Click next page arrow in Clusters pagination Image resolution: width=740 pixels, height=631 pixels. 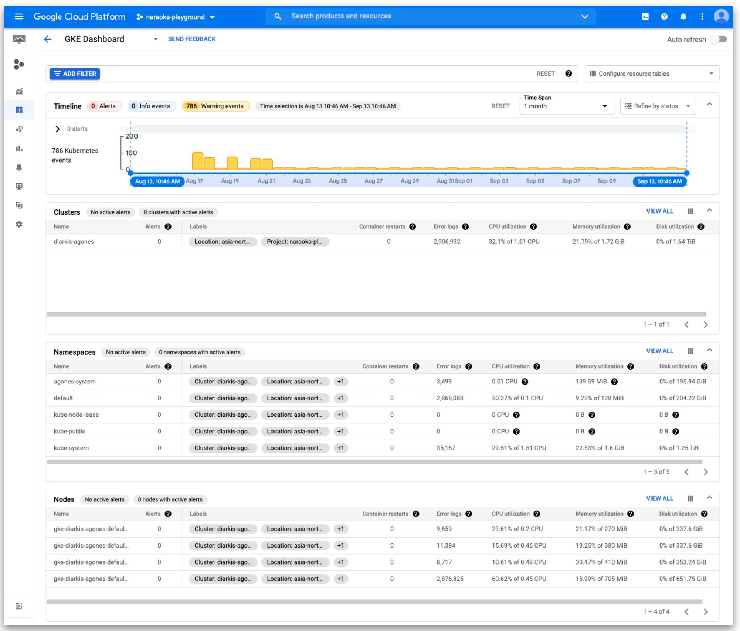click(706, 325)
